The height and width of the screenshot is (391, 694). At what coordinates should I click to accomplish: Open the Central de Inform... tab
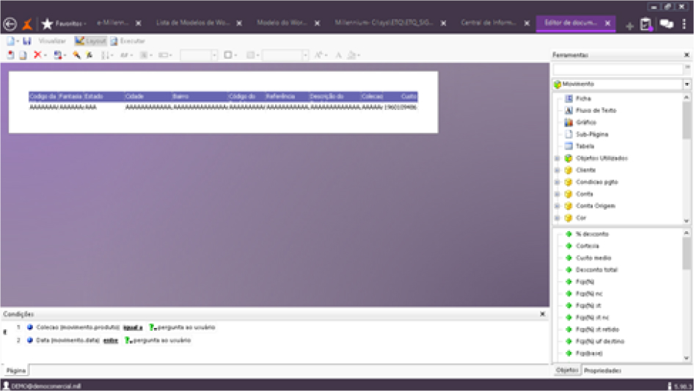pos(488,23)
